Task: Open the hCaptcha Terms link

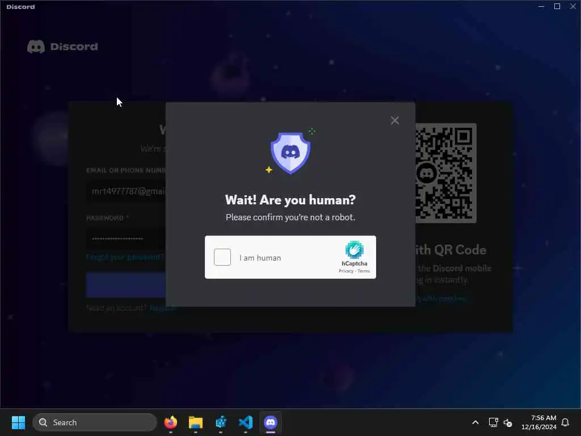Action: coord(364,271)
